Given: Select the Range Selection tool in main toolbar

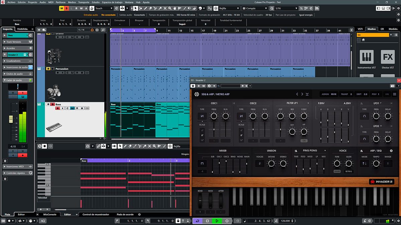Looking at the screenshot, I should [x=141, y=8].
